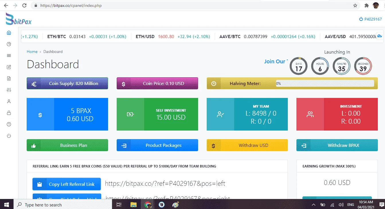Screen dimensions: 385x209
Task: Open the help question mark sidebar icon
Action: (9, 124)
